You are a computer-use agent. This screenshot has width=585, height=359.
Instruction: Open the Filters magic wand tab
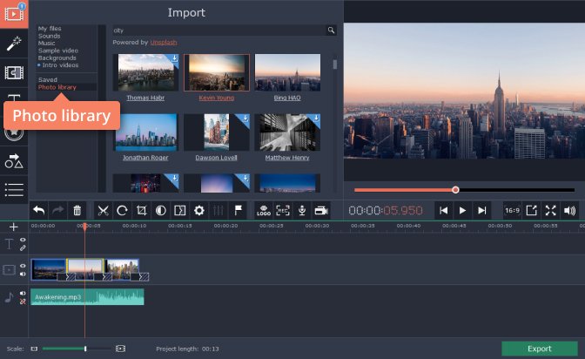coord(14,44)
